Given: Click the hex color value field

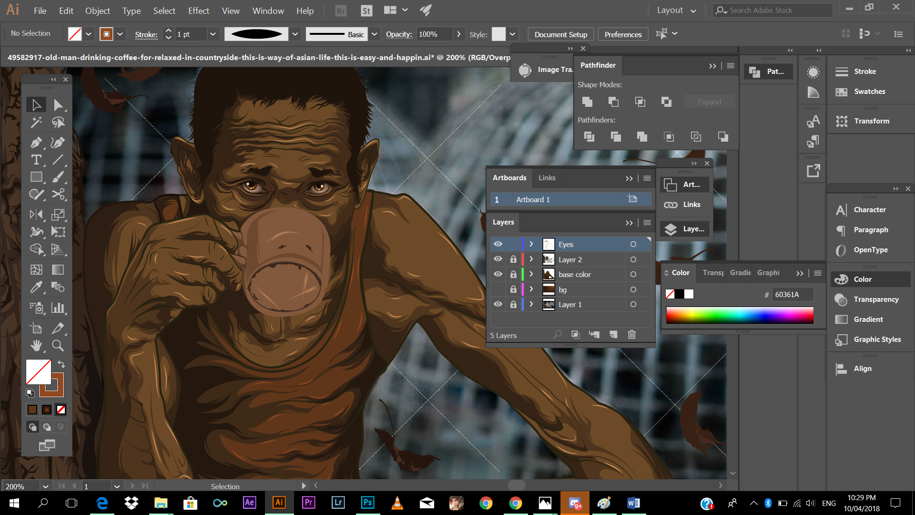Looking at the screenshot, I should click(x=792, y=294).
